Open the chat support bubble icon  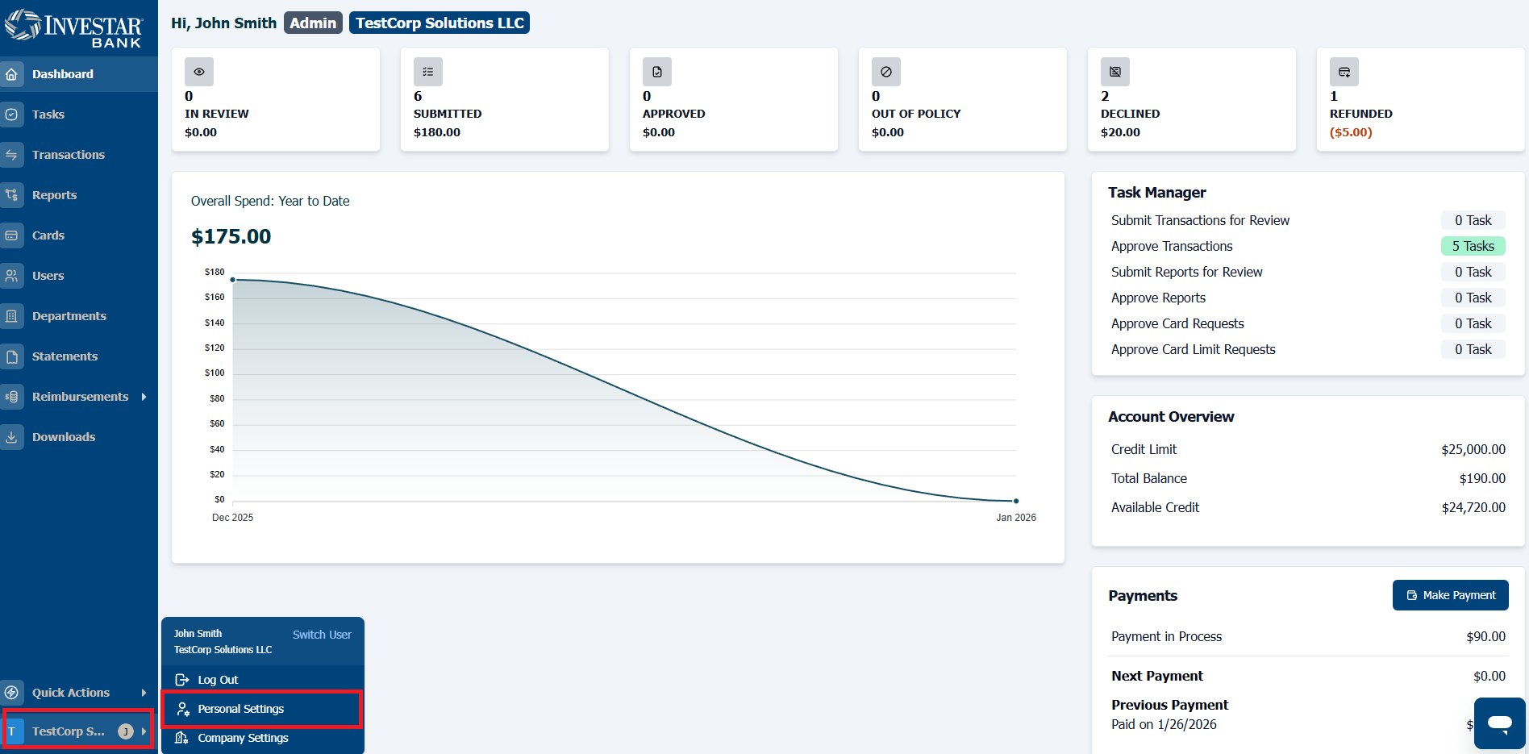coord(1500,723)
